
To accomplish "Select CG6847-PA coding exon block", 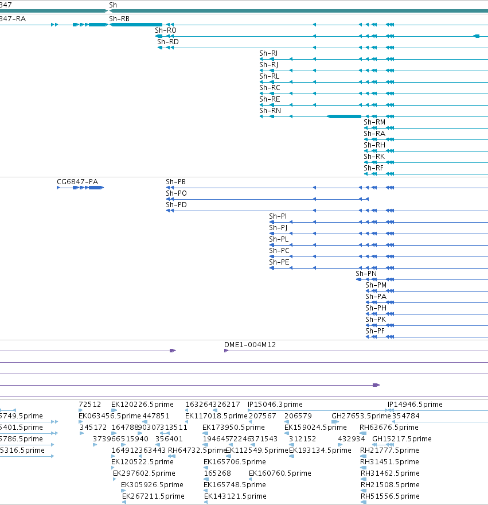I will pos(96,188).
